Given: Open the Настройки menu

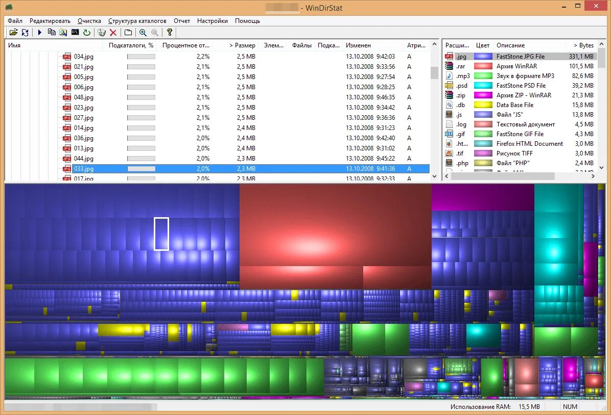Looking at the screenshot, I should point(213,20).
